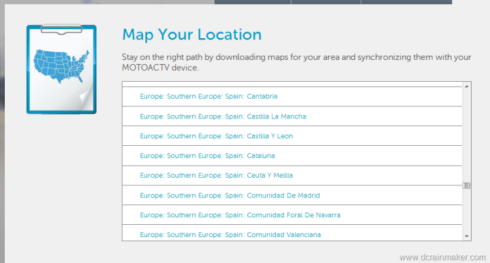The height and width of the screenshot is (263, 490).
Task: Open the Spain: Cataluna map entry
Action: [x=207, y=155]
